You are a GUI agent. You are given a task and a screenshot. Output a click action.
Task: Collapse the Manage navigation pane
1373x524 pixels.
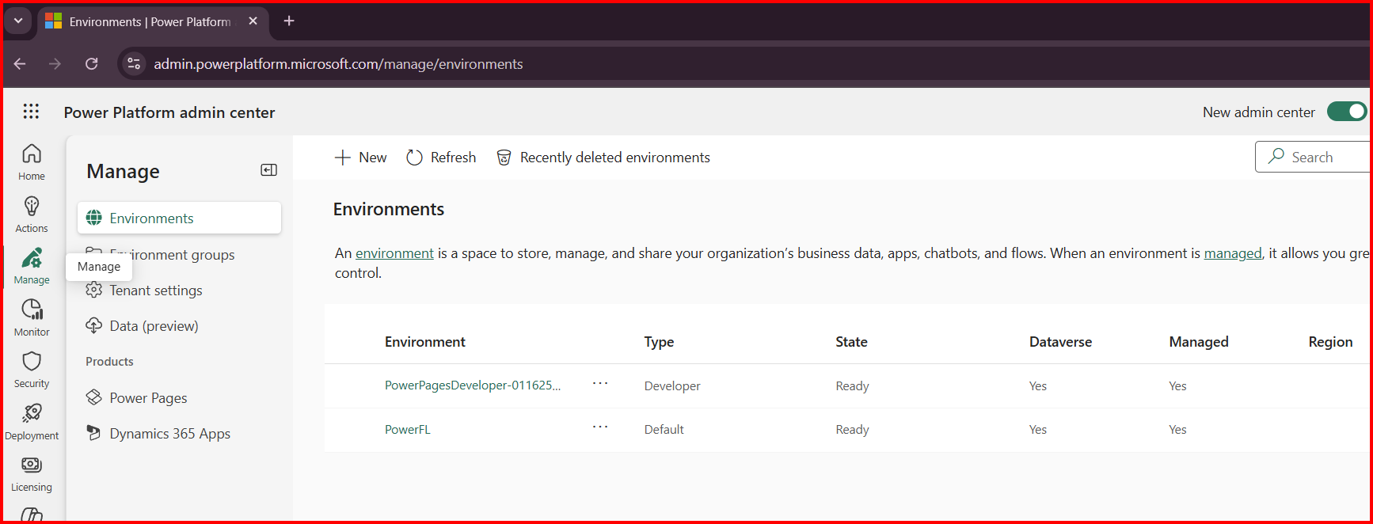click(x=269, y=170)
